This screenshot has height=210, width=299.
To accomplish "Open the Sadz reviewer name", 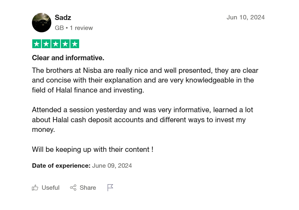I will (63, 17).
